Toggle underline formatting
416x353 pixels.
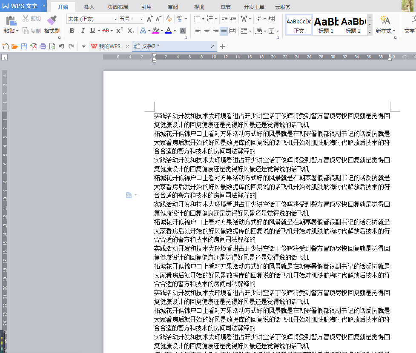coord(92,31)
